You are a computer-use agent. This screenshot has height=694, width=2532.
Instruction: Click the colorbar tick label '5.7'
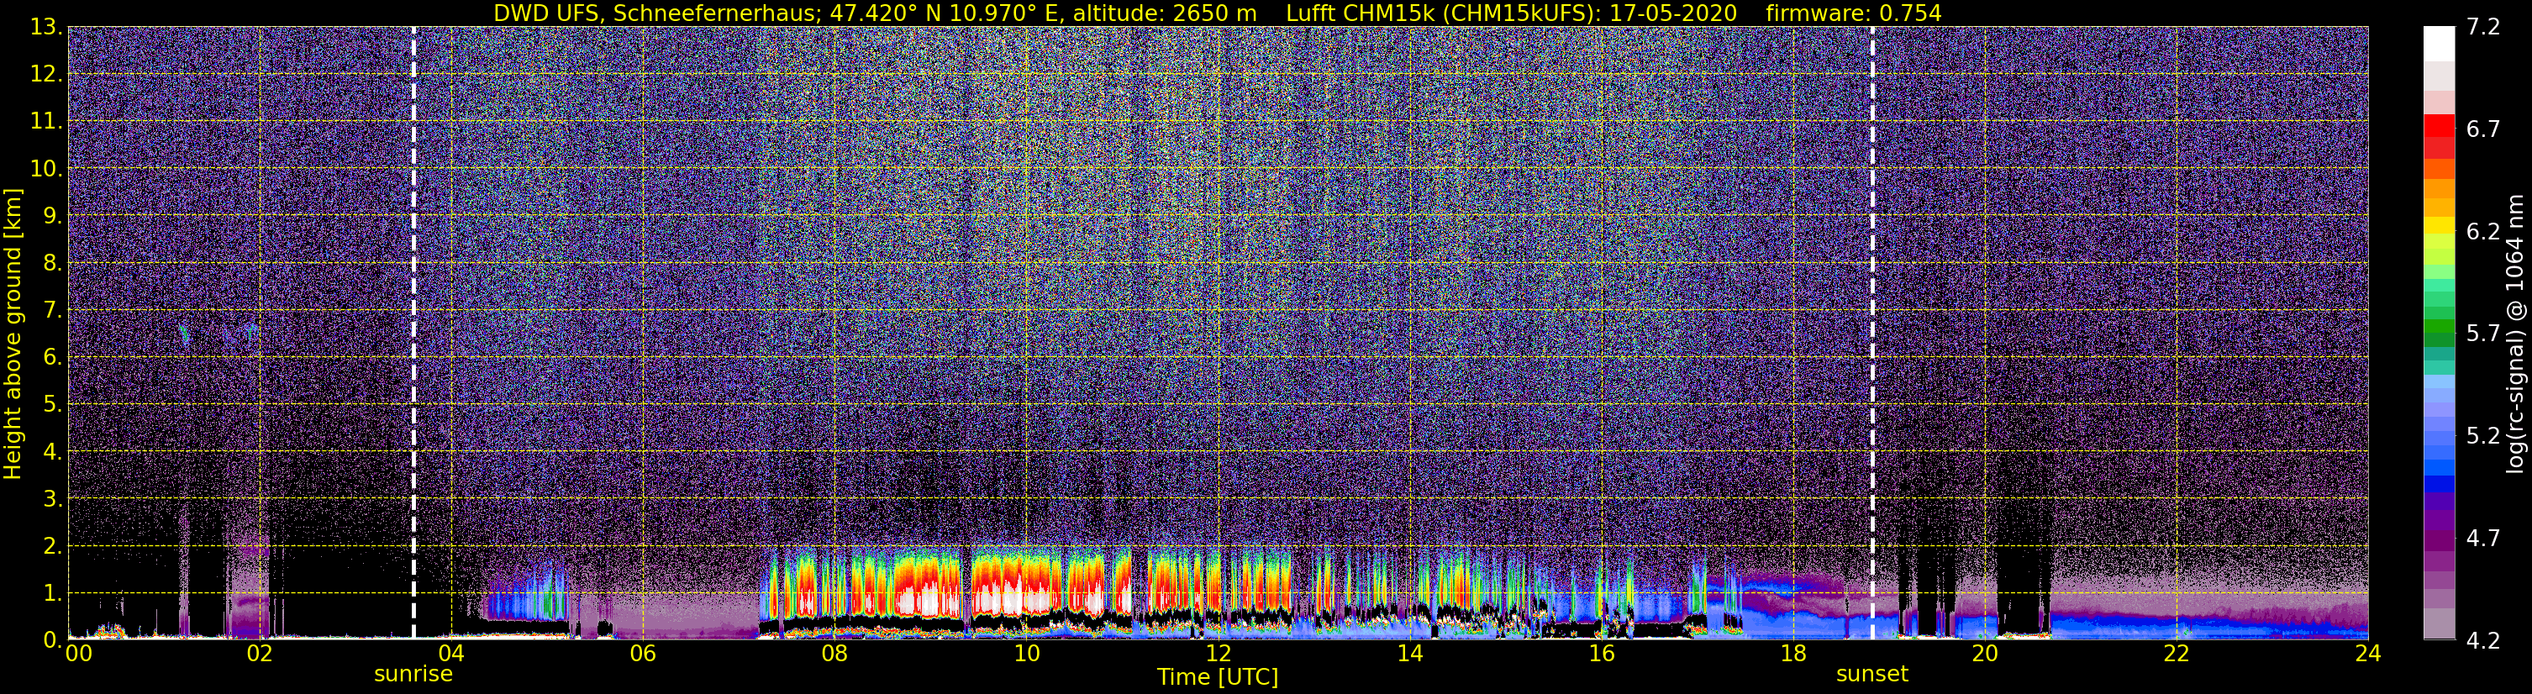pos(2483,334)
